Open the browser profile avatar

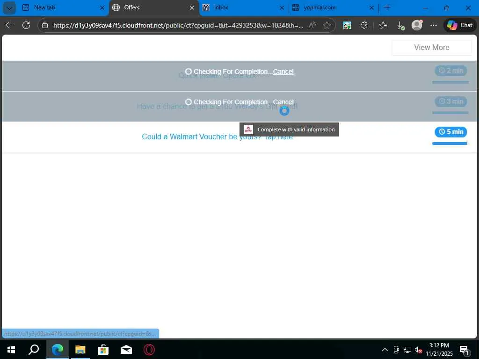[417, 25]
